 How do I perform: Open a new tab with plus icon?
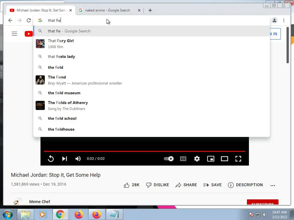[150, 10]
